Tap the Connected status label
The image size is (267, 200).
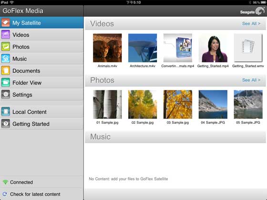pos(21,182)
